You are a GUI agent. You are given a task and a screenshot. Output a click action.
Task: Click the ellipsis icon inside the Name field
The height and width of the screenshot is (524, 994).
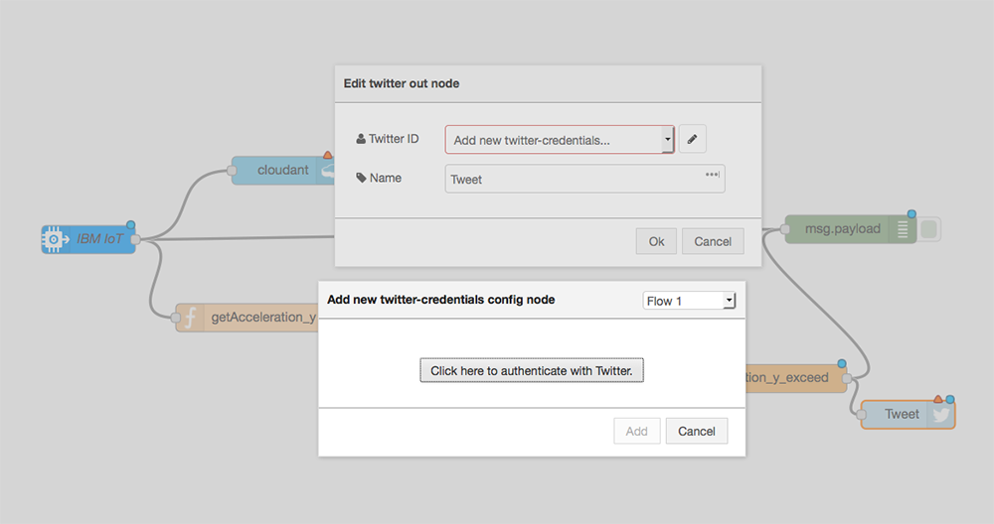pos(712,175)
